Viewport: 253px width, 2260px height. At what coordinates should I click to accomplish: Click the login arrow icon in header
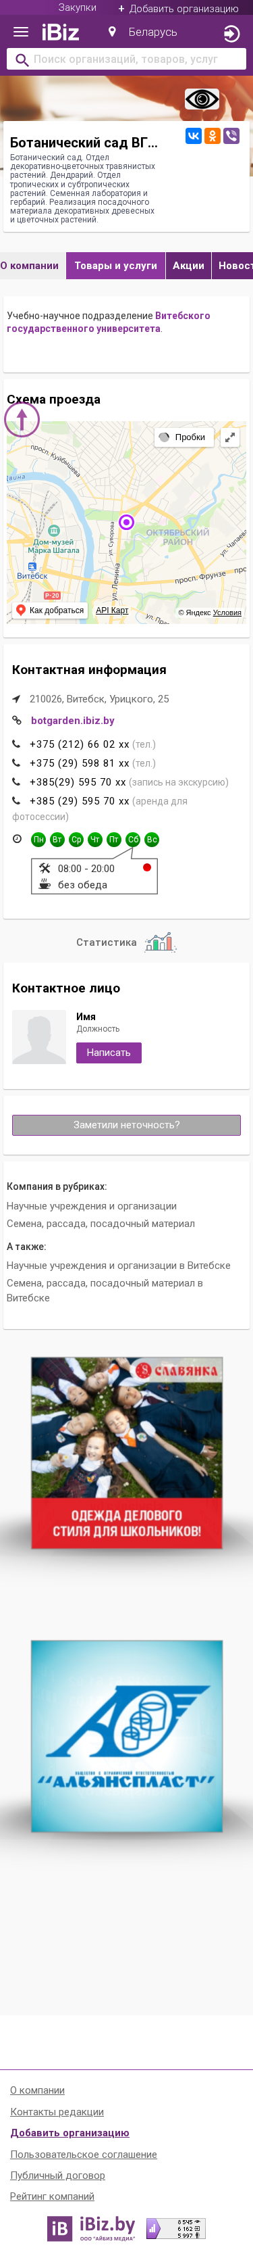coord(231,33)
